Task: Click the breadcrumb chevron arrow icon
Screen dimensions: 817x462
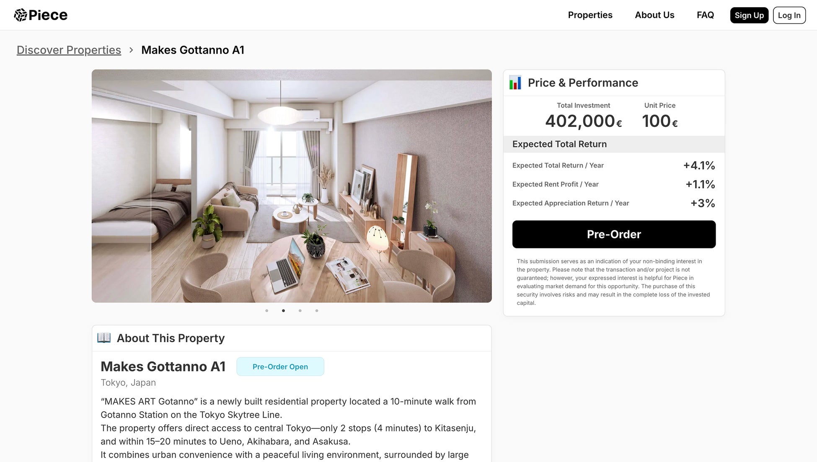Action: pyautogui.click(x=131, y=50)
